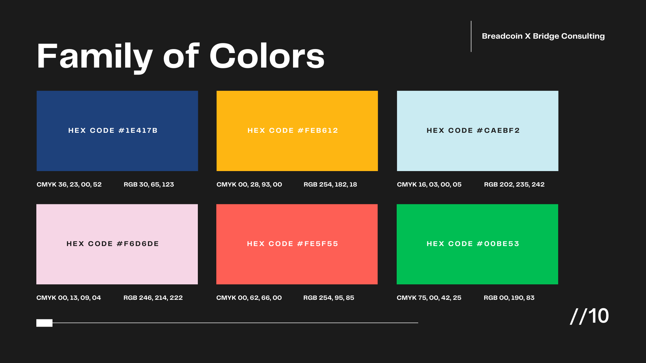The image size is (646, 363).
Task: Click the white progress bar marker
Action: tap(44, 323)
